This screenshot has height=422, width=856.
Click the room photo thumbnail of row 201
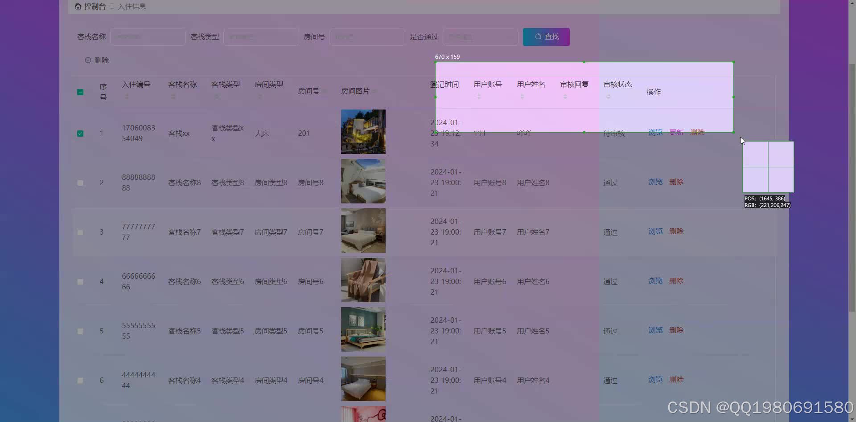click(x=363, y=131)
